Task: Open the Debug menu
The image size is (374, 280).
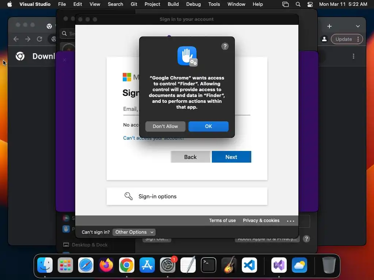Action: pos(194,4)
